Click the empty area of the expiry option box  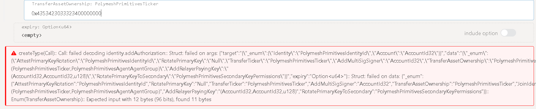point(263,33)
